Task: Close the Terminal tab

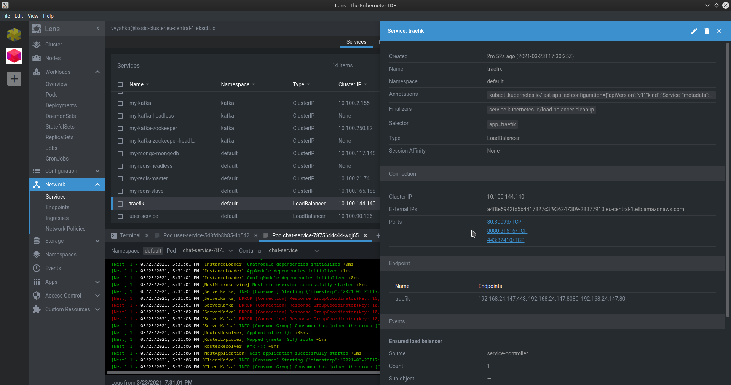Action: click(147, 235)
